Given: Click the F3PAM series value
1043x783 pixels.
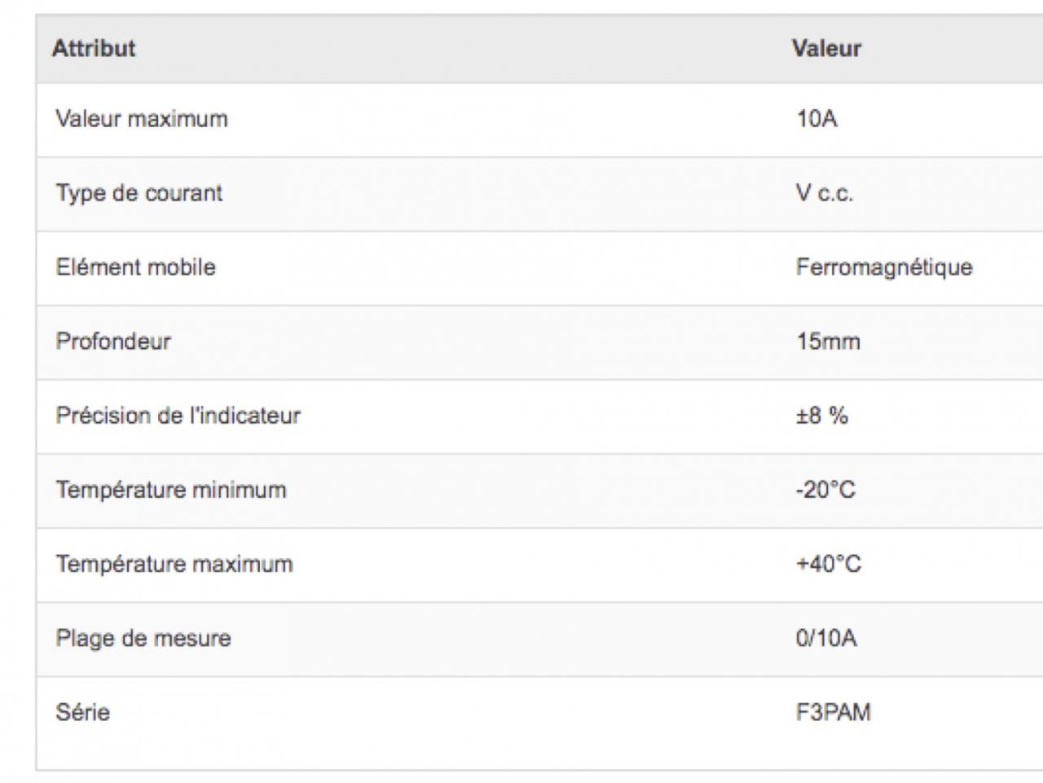Looking at the screenshot, I should pyautogui.click(x=834, y=712).
